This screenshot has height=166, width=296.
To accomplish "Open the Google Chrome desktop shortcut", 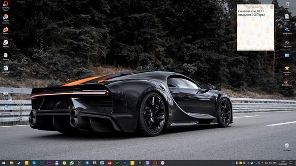I will [6, 19].
